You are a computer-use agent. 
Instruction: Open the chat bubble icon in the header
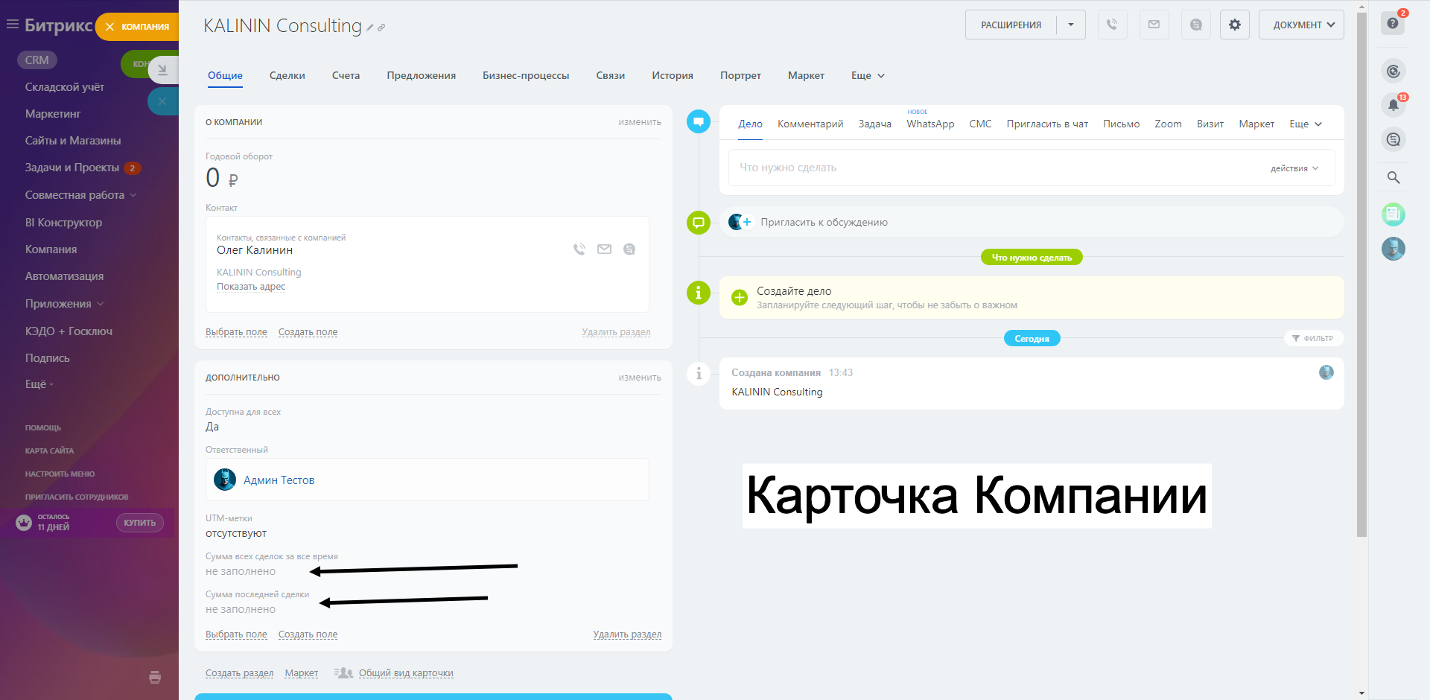click(x=1195, y=25)
